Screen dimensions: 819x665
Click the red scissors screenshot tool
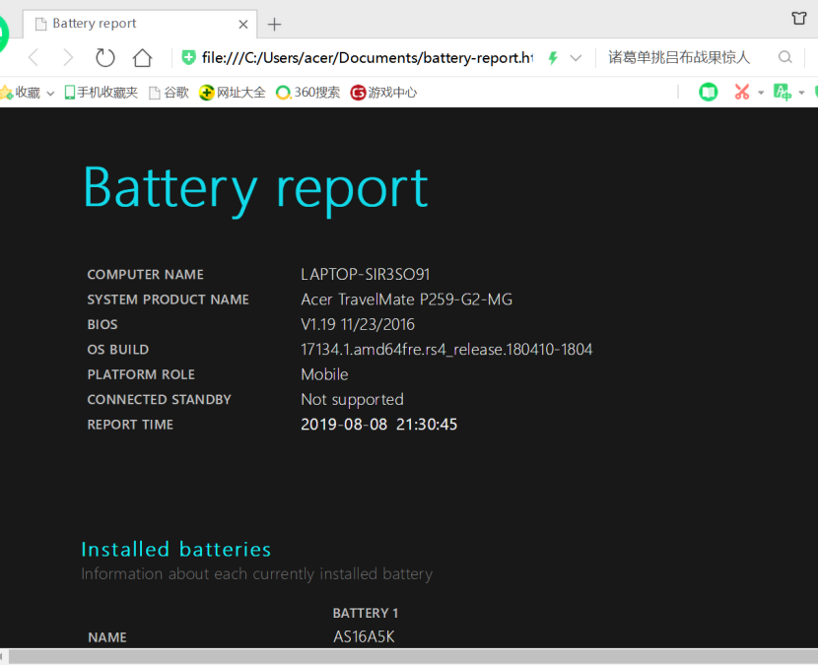741,92
